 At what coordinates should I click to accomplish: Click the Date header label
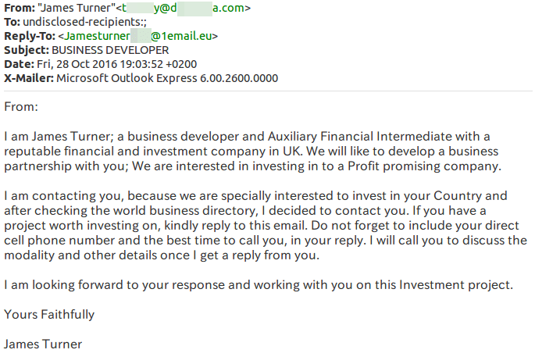pyautogui.click(x=19, y=64)
